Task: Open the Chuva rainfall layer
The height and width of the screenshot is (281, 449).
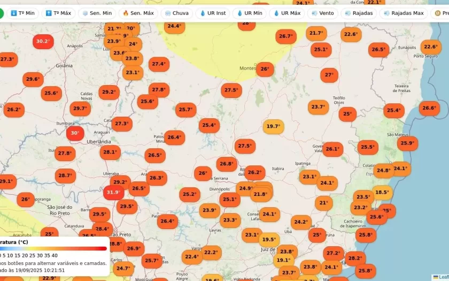Action: (176, 13)
